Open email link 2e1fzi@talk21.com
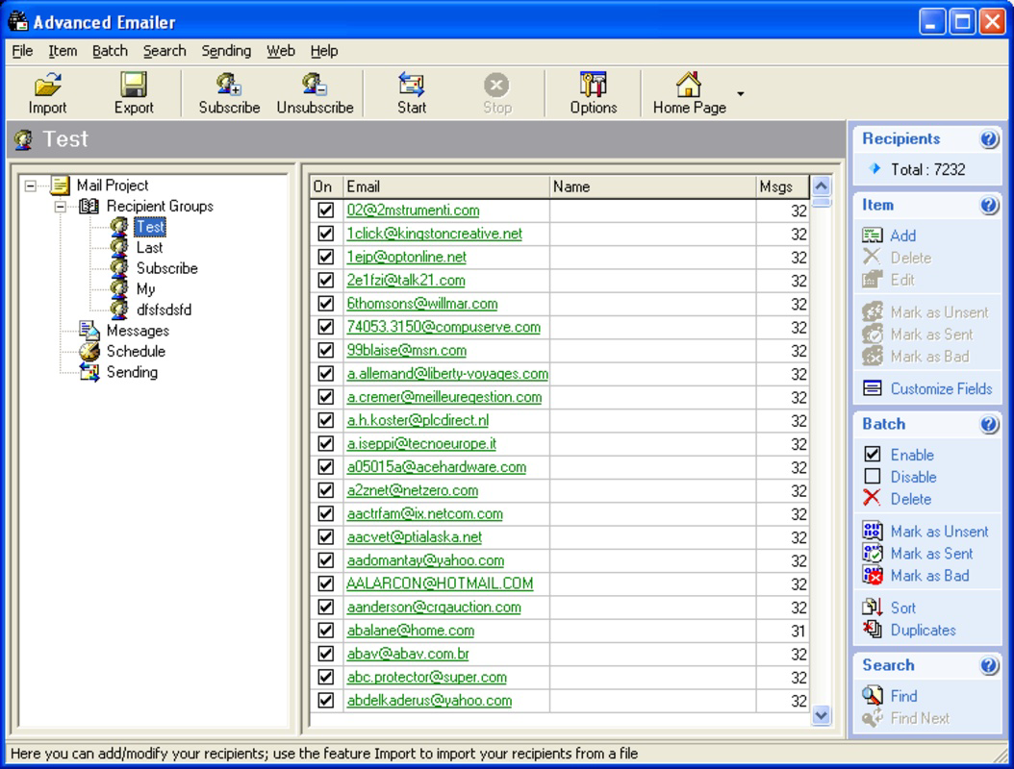Screen dimensions: 1014x769 coord(405,281)
